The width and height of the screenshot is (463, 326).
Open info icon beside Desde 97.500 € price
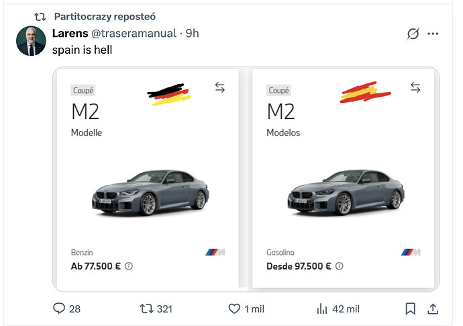[340, 266]
